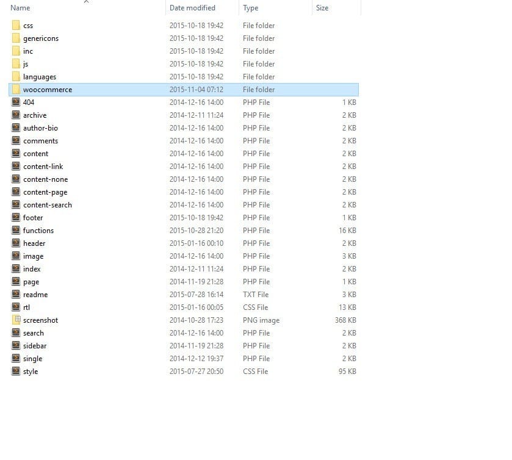Click the 2014-10-28 17:23 date of screenshot
512x460 pixels.
[x=197, y=320]
